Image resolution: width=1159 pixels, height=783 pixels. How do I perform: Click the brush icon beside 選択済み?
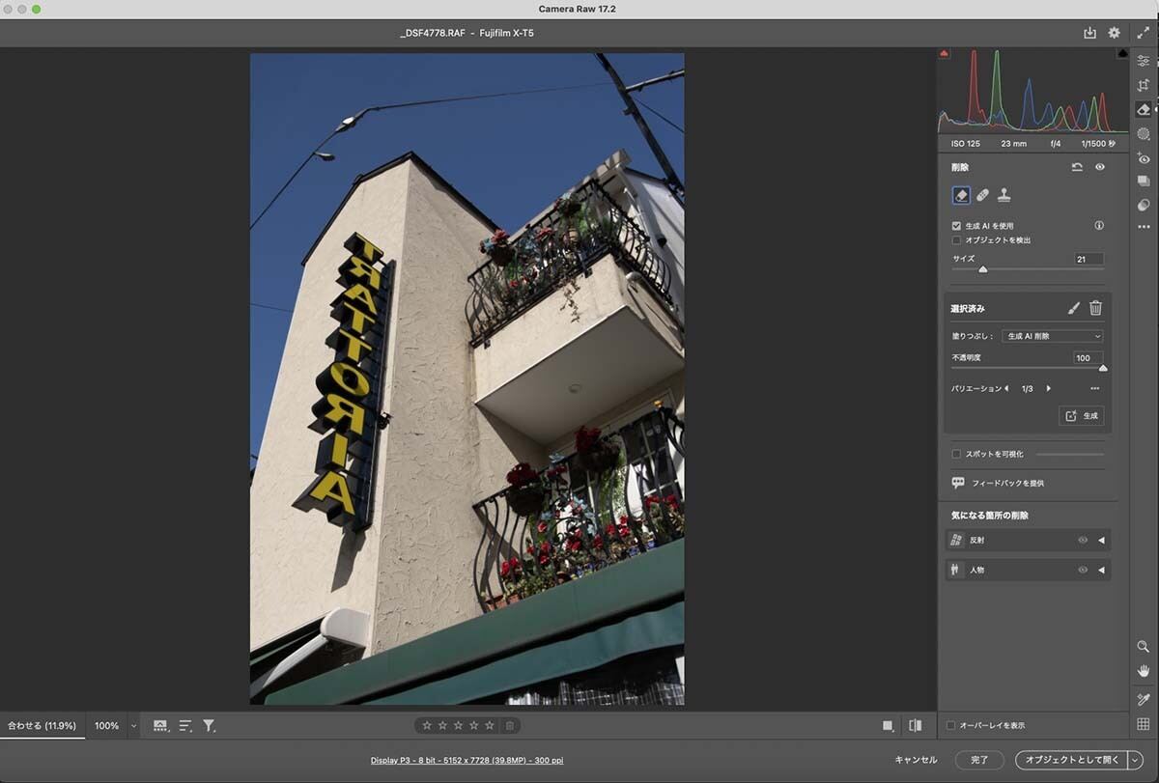click(x=1074, y=308)
